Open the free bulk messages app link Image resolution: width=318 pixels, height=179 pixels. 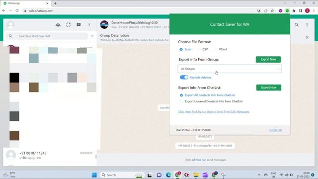point(213,111)
